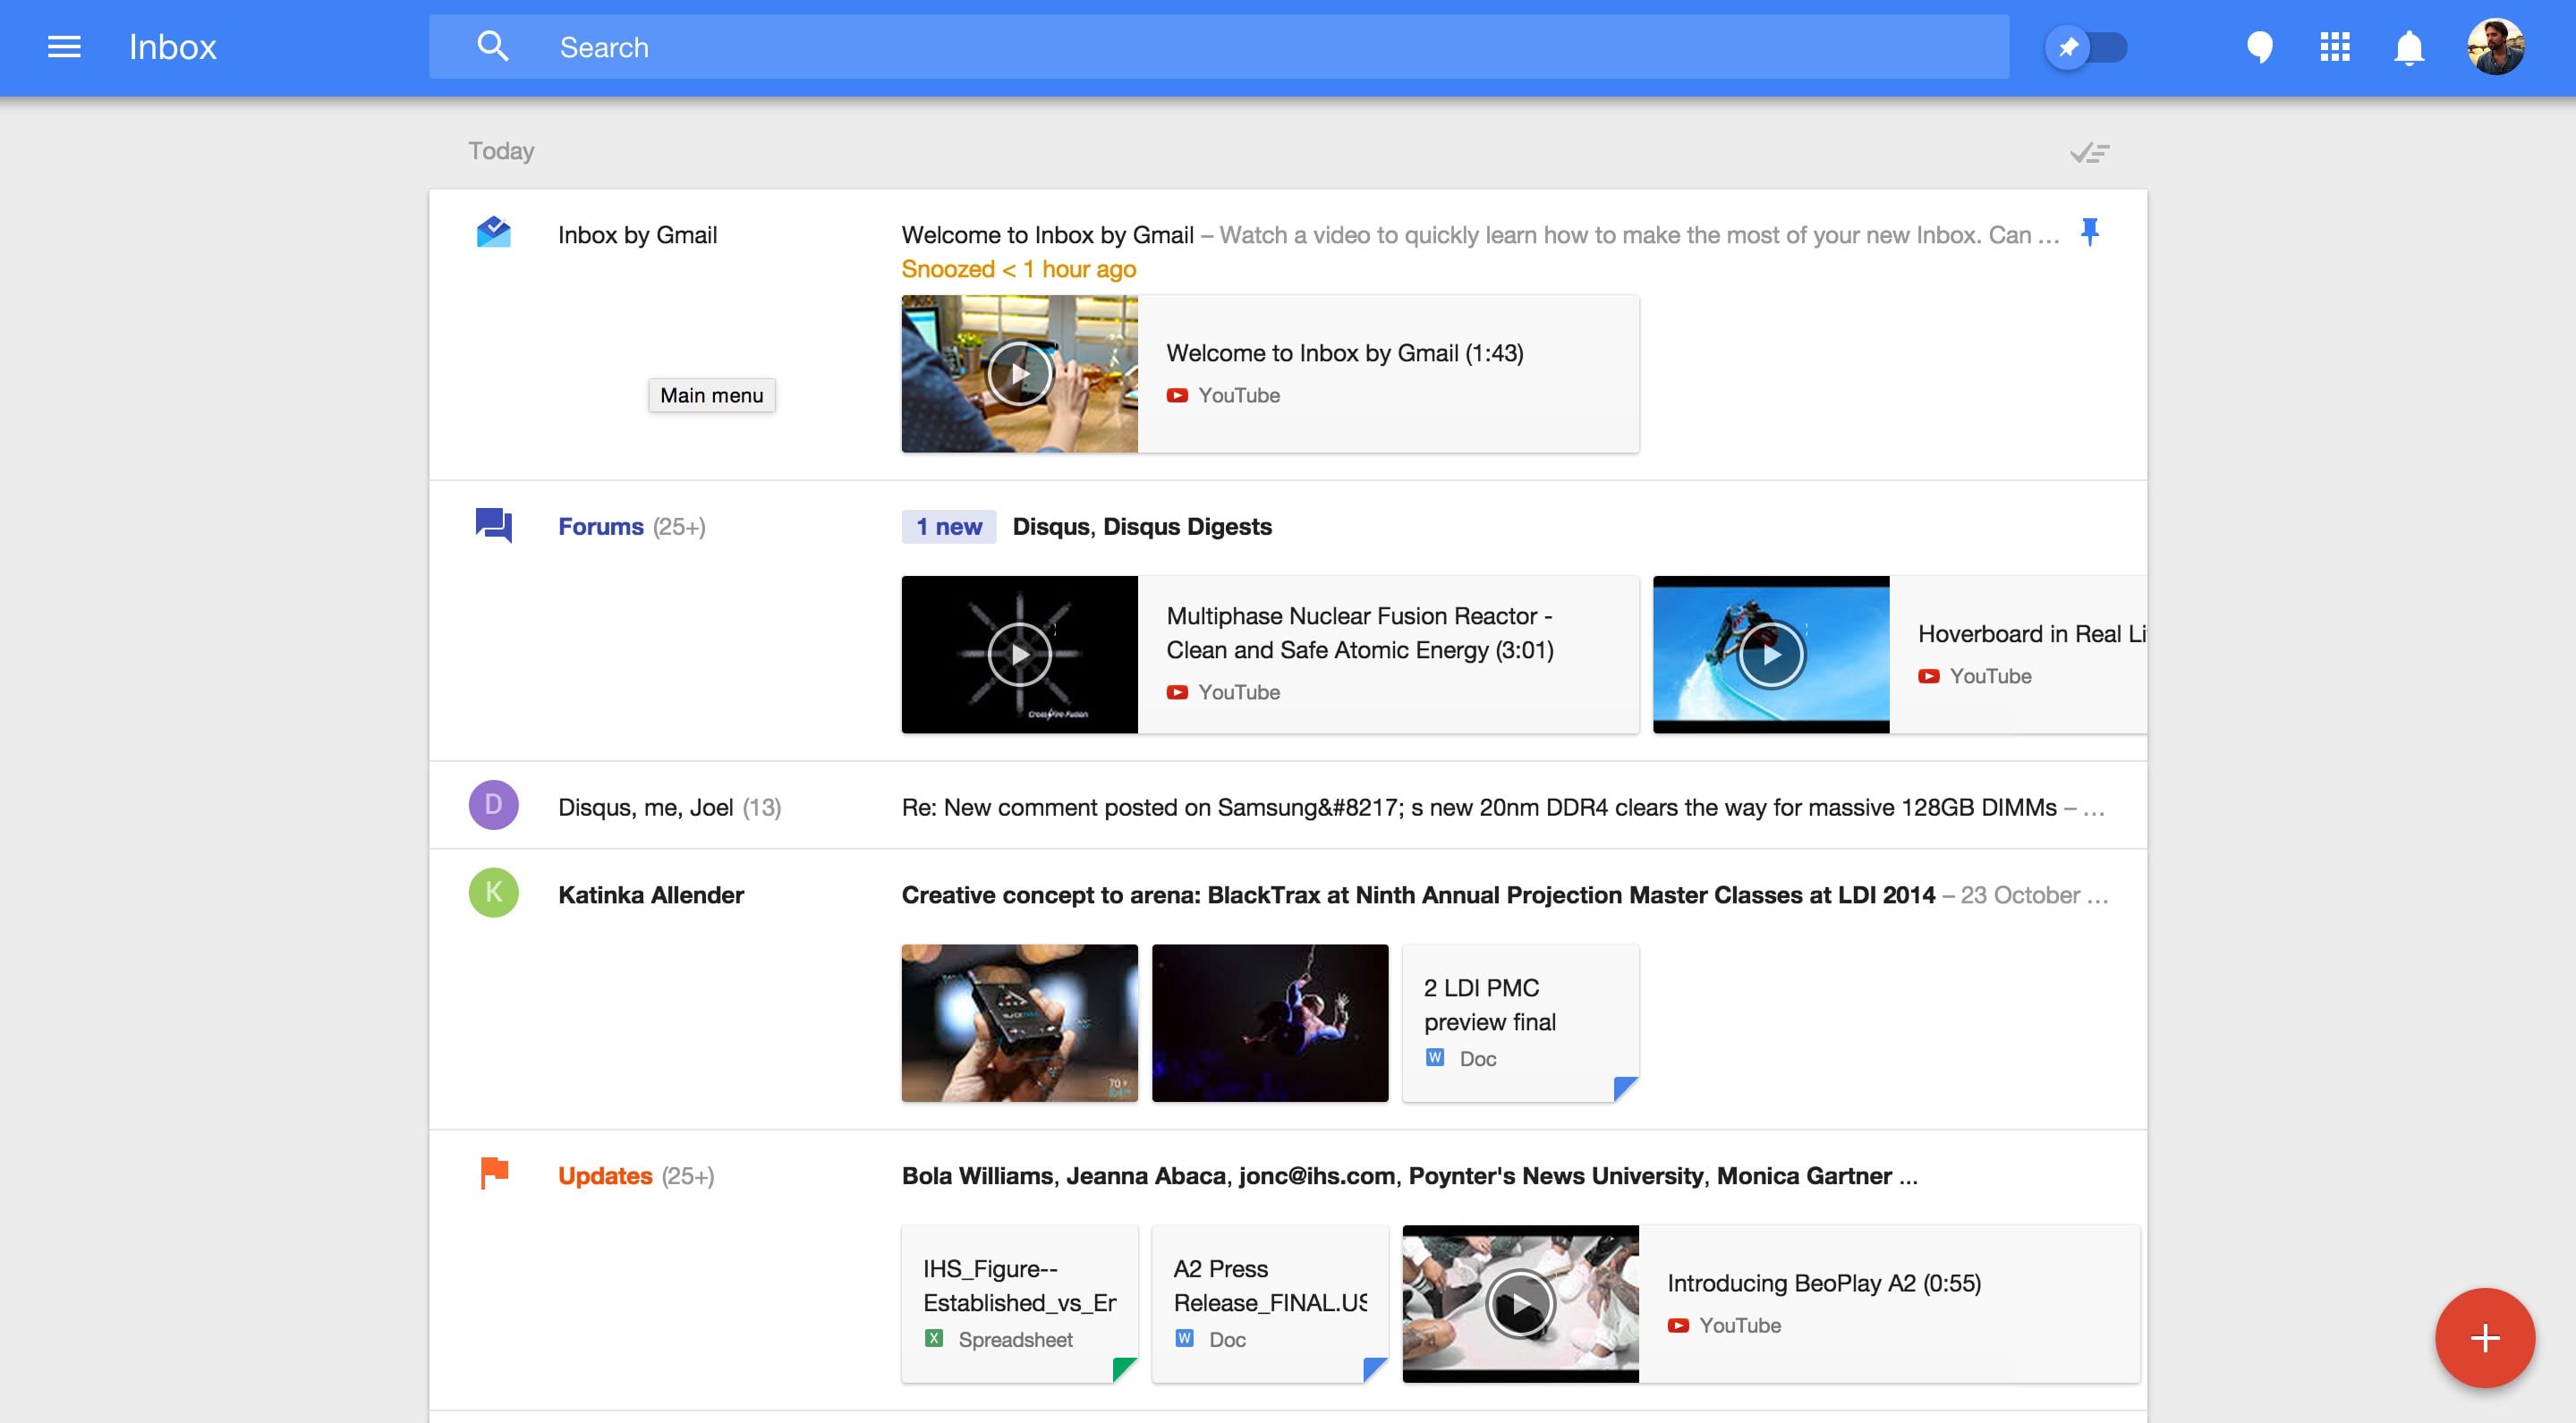Image resolution: width=2576 pixels, height=1423 pixels.
Task: Open the Hangouts chat icon
Action: (x=2259, y=47)
